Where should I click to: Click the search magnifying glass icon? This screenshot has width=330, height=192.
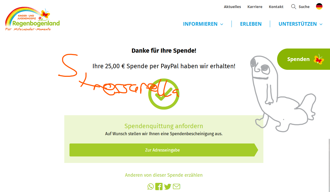294,7
